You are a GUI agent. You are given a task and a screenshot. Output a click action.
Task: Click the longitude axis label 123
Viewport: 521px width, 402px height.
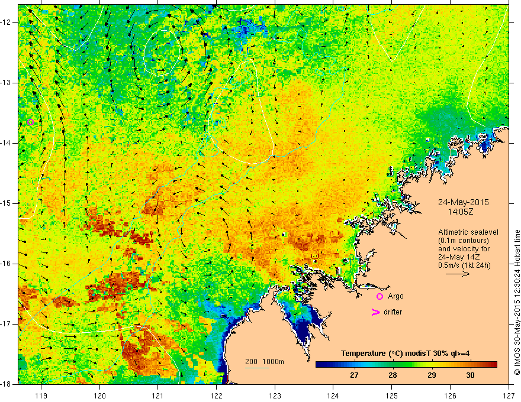(275, 395)
